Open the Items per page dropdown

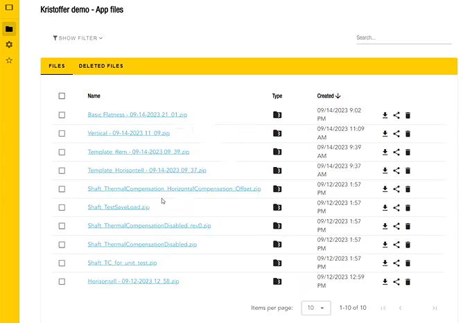point(315,308)
